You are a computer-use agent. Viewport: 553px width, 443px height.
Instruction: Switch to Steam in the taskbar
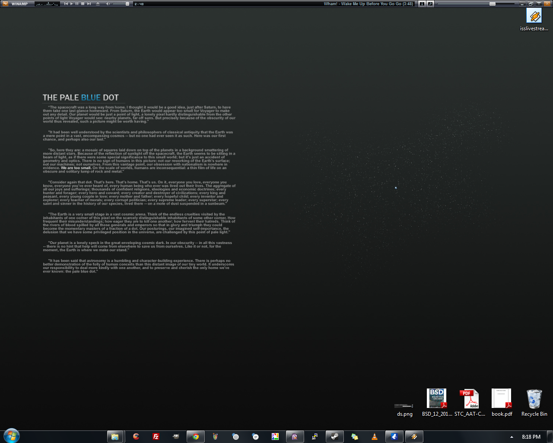[334, 437]
